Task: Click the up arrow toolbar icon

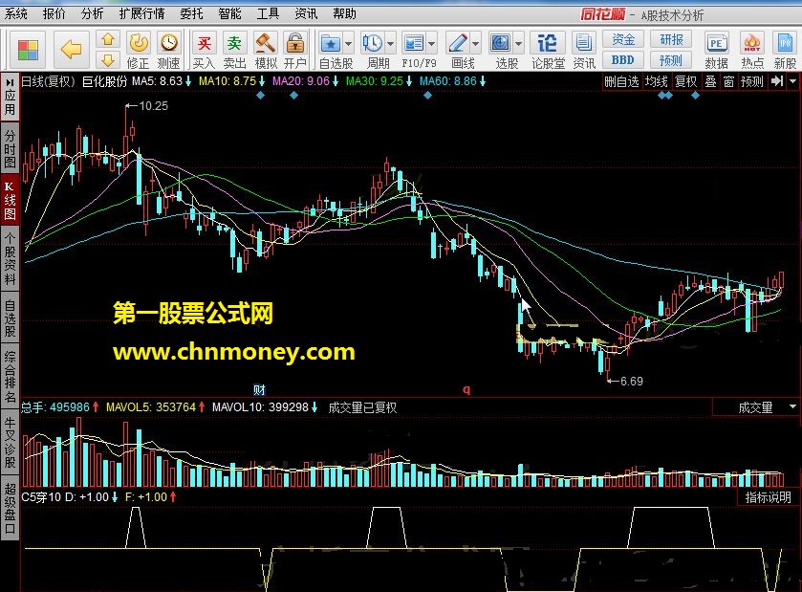Action: 108,39
